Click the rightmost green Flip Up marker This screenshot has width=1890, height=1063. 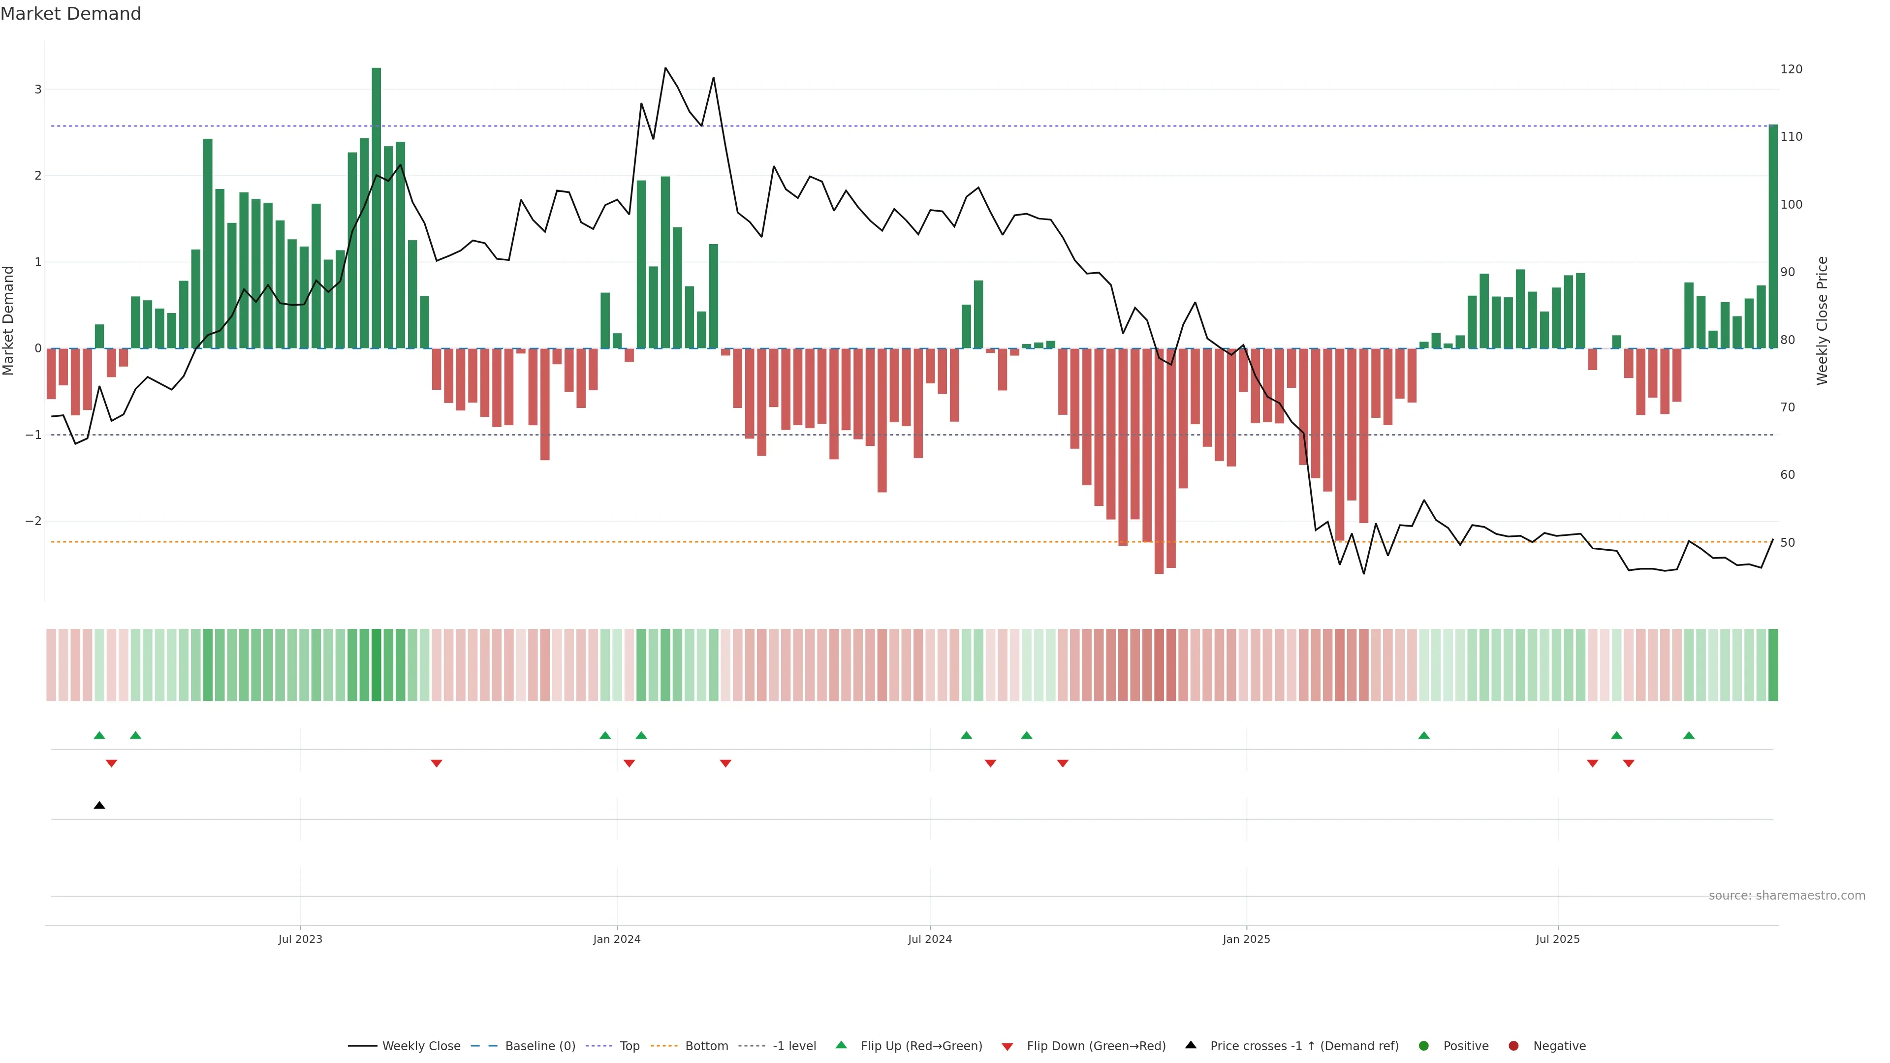[x=1689, y=736]
